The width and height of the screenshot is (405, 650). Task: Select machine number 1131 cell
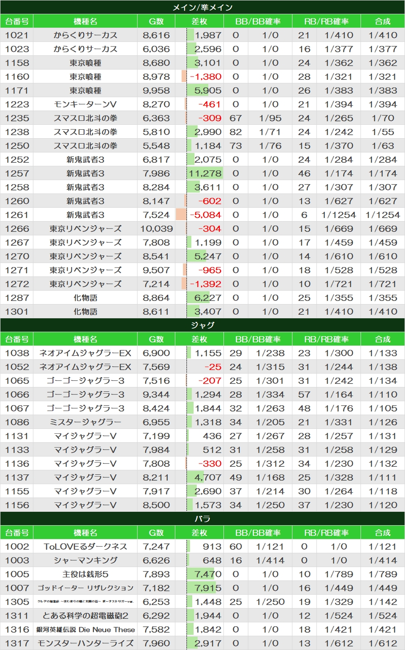[x=17, y=436]
